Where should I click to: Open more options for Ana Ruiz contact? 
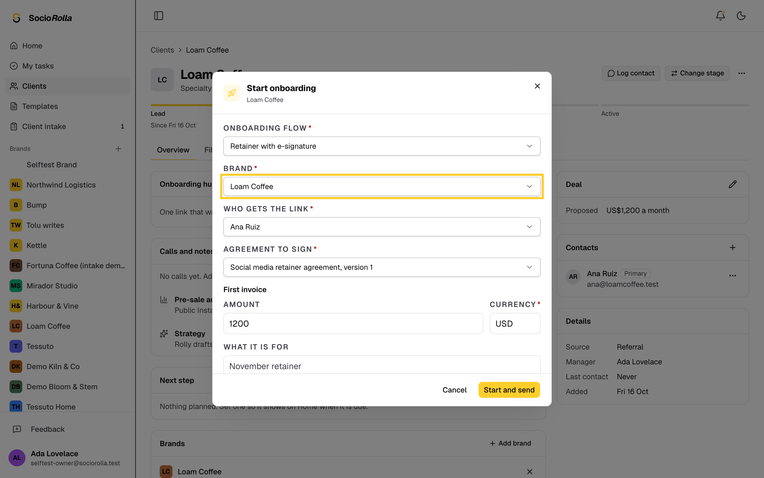click(732, 276)
